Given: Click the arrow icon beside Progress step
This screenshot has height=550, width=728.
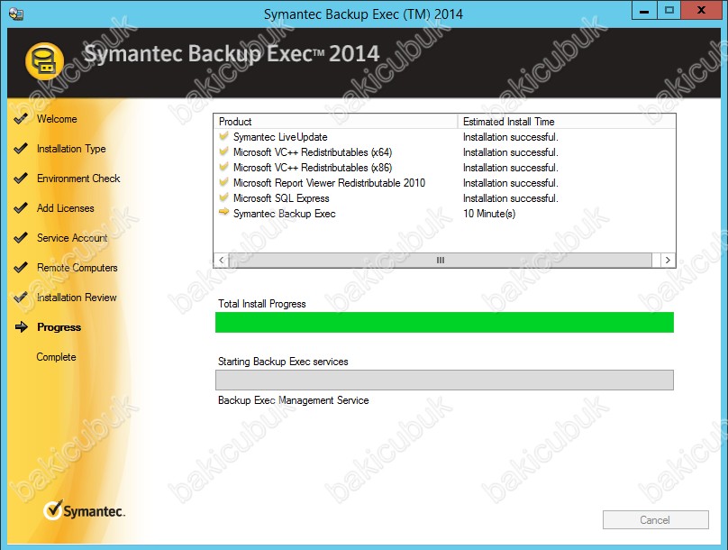Looking at the screenshot, I should [x=22, y=327].
